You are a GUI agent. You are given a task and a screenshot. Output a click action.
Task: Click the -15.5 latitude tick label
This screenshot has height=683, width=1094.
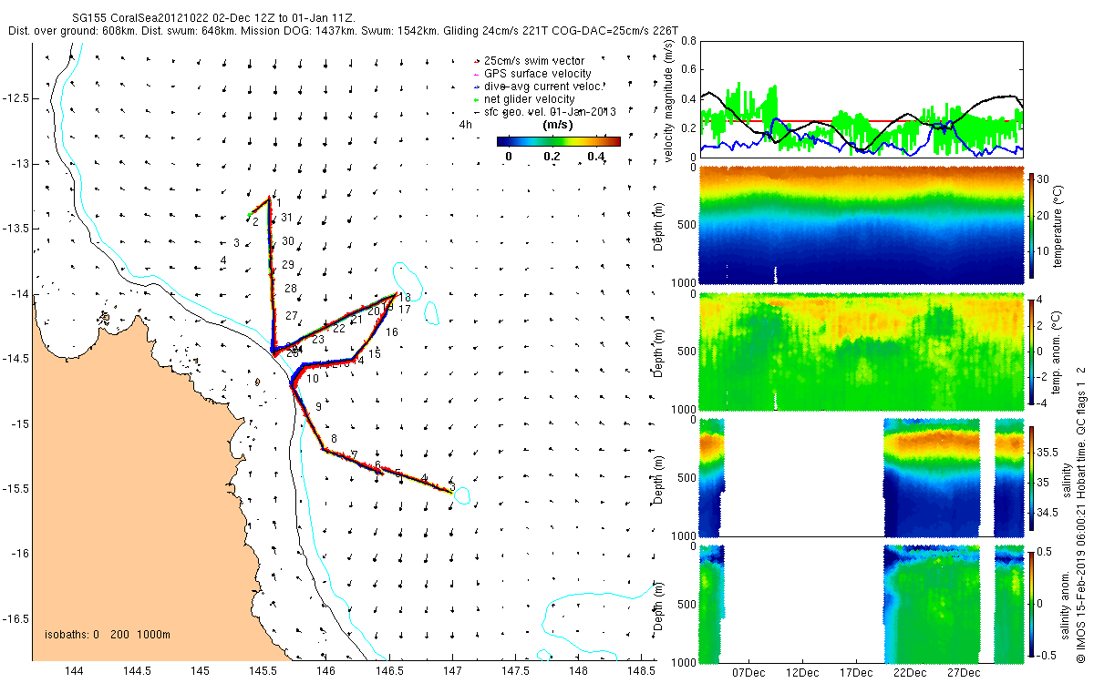click(16, 489)
